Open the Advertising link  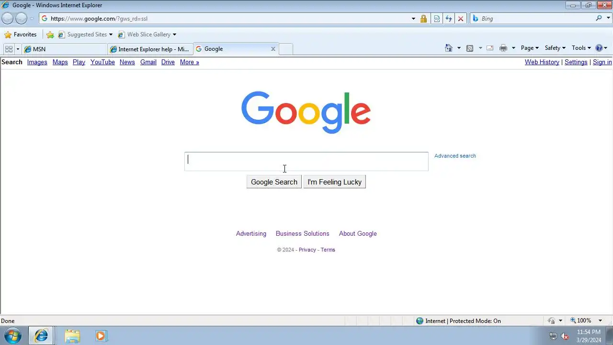coord(251,234)
